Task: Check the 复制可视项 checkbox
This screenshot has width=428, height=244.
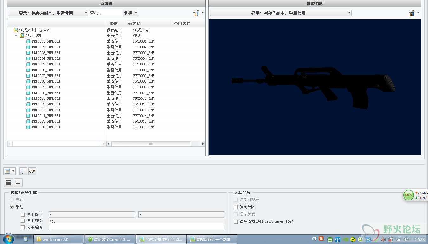Action: [236, 200]
